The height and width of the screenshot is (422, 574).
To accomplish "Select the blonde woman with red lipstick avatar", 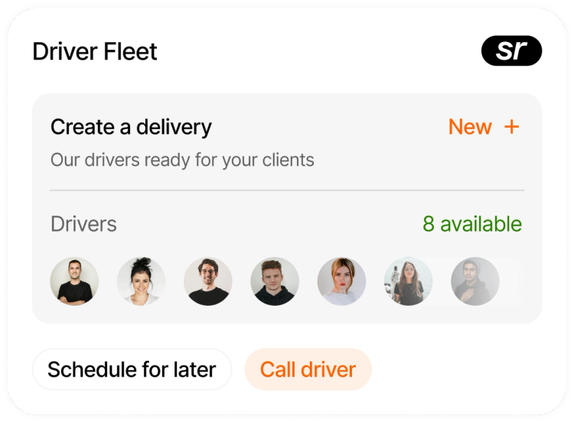I will (x=341, y=281).
